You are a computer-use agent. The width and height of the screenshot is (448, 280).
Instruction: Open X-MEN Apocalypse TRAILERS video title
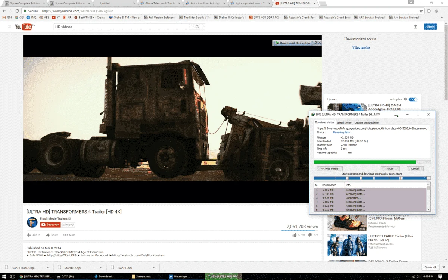[385, 107]
